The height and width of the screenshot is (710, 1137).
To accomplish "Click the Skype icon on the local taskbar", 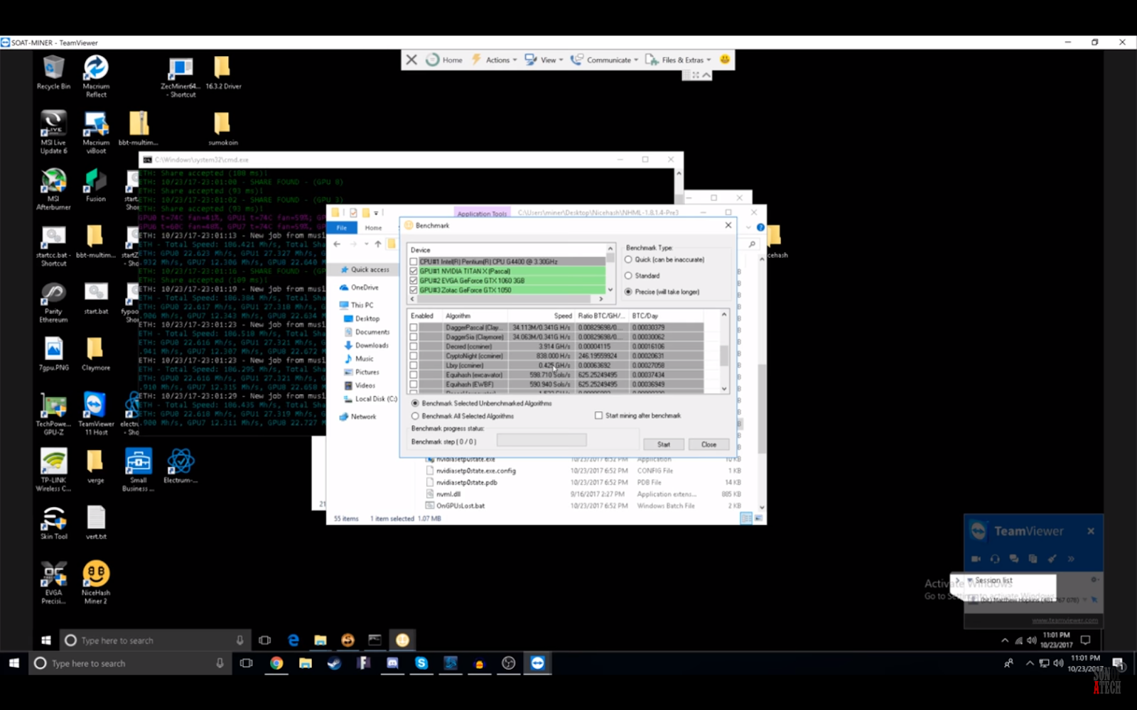I will [x=421, y=663].
